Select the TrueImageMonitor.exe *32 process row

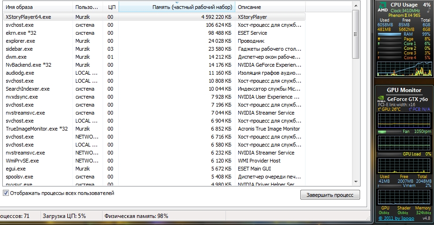154,129
